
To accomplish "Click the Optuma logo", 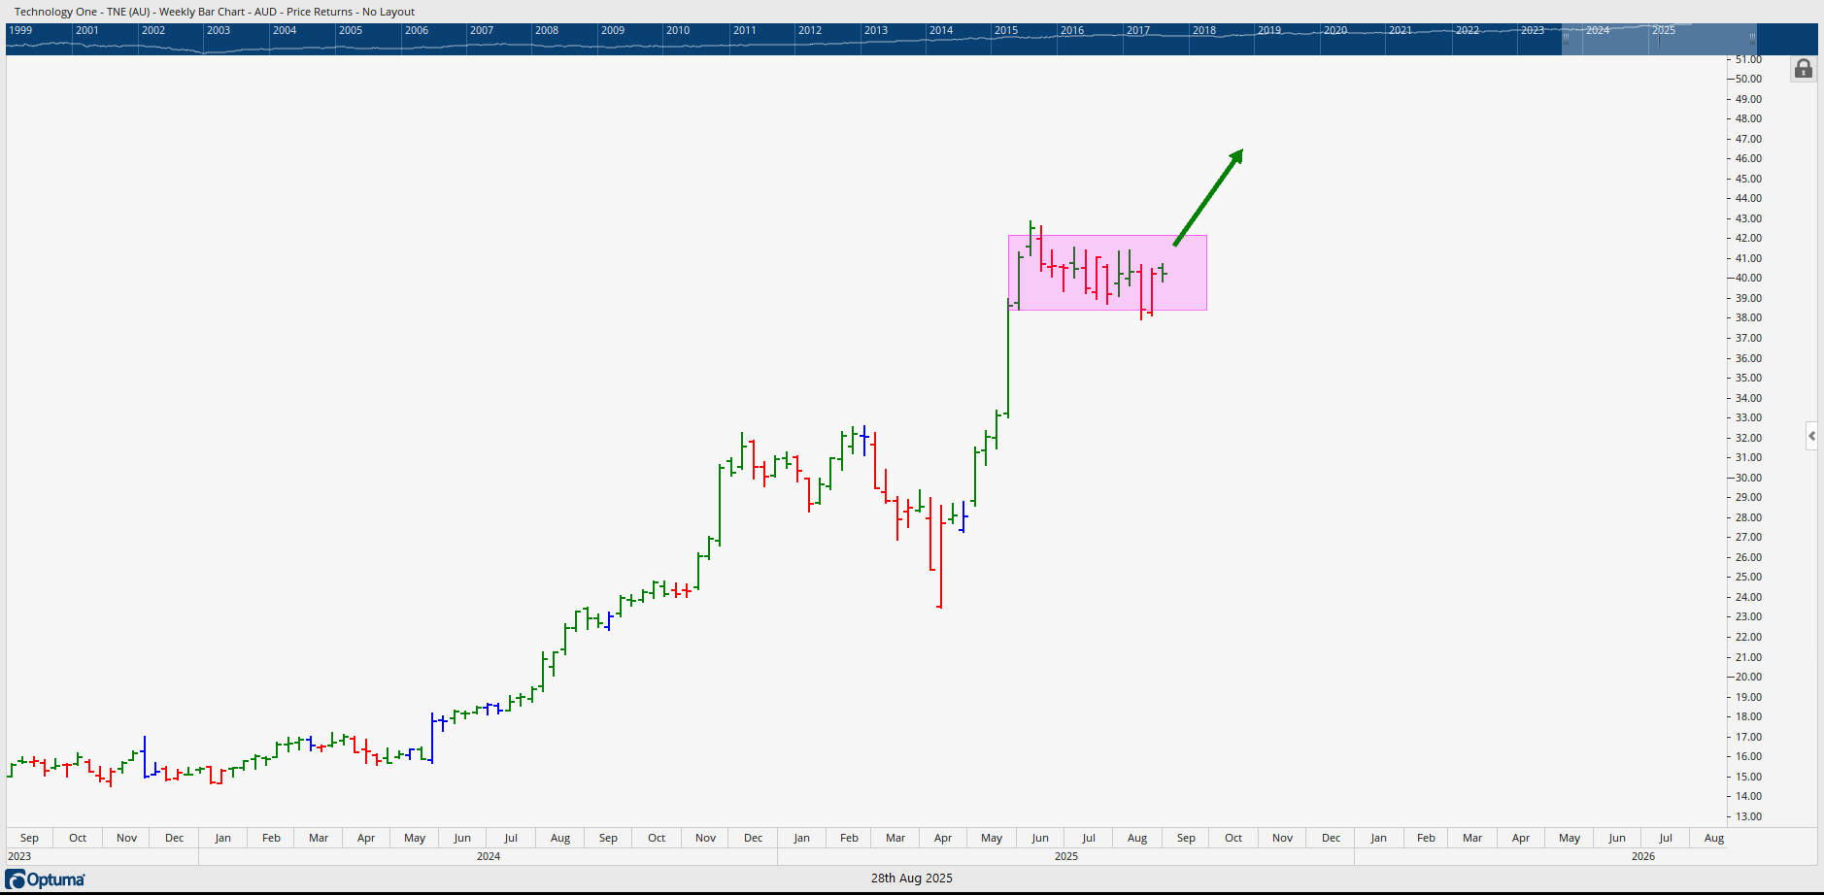I will pyautogui.click(x=46, y=879).
